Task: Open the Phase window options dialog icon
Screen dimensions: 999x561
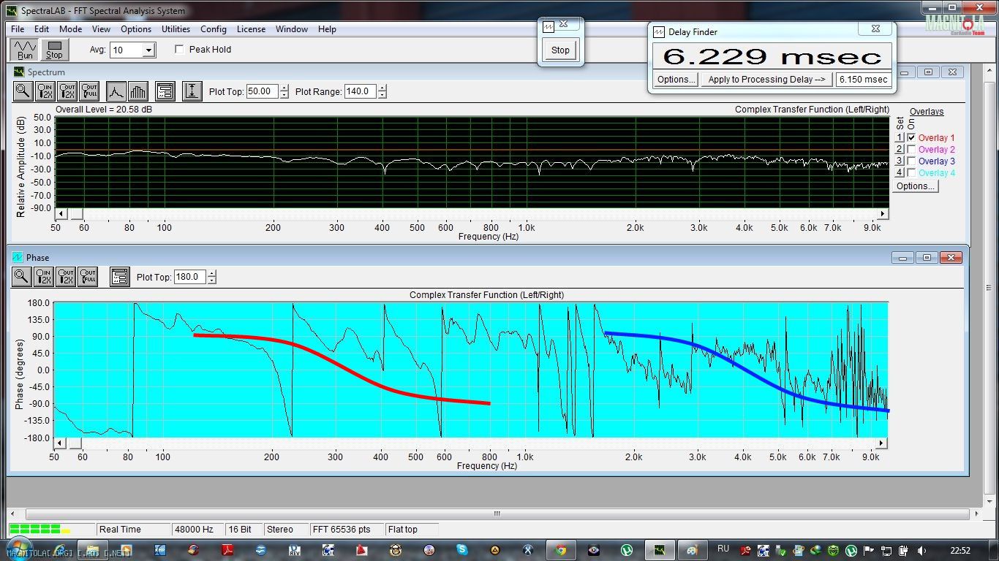Action: [x=119, y=277]
